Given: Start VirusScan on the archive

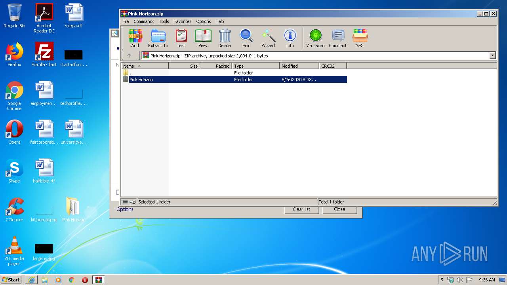Looking at the screenshot, I should coord(315,38).
